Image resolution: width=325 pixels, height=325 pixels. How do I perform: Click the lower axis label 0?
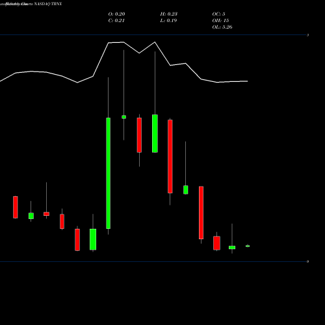[307, 261]
